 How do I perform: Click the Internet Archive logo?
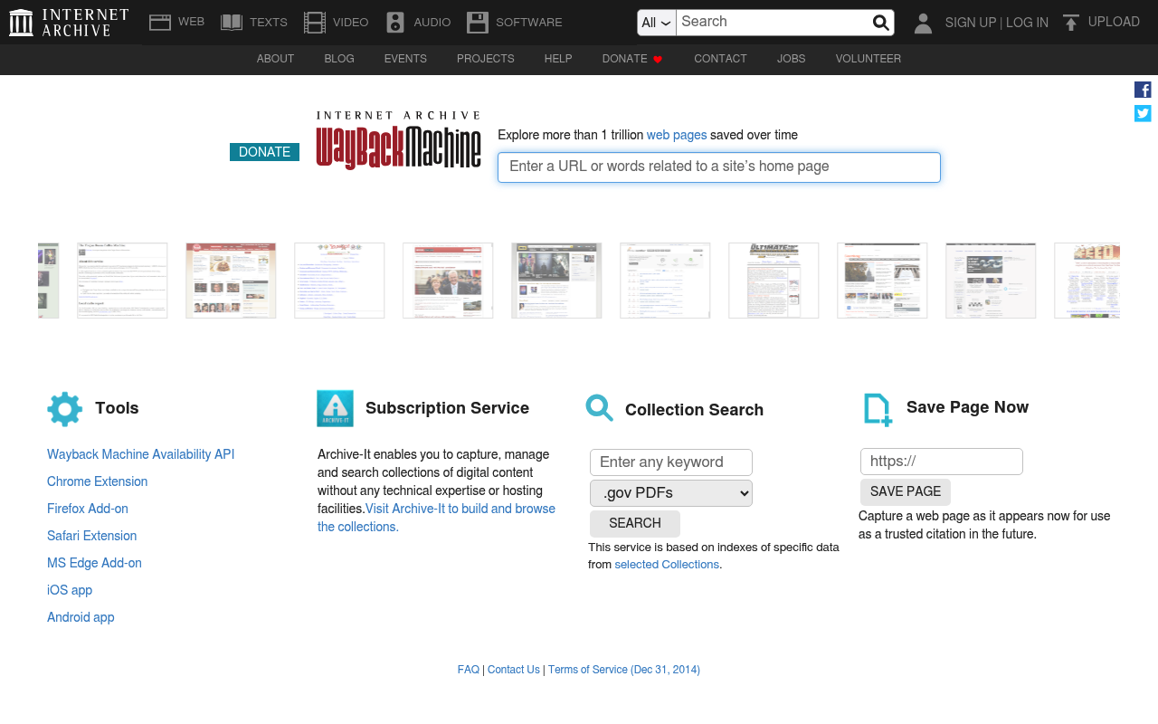point(69,23)
